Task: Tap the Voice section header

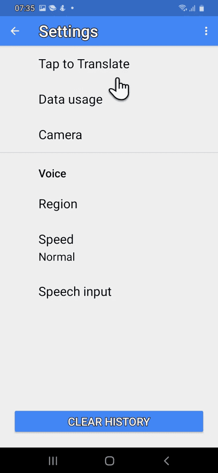Action: click(53, 174)
